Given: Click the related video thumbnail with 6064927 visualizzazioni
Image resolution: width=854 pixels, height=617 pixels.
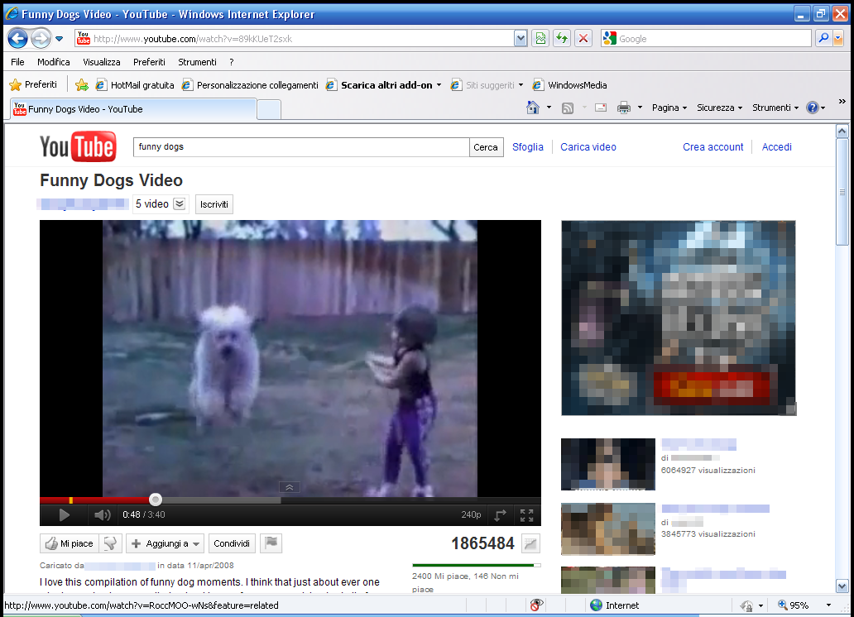Looking at the screenshot, I should pyautogui.click(x=608, y=464).
